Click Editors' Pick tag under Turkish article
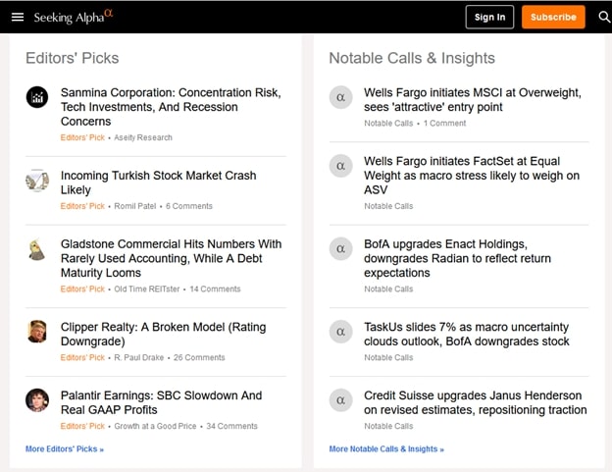612x472 pixels. point(82,206)
